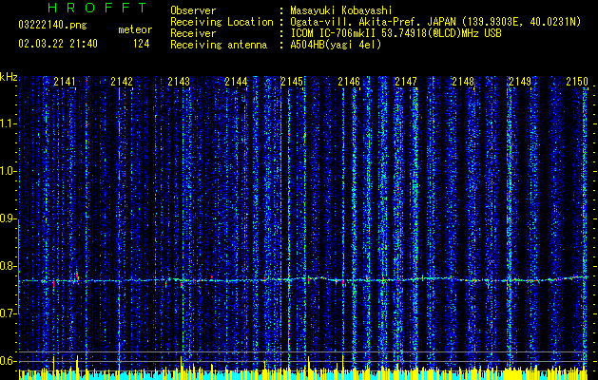Click the 2145 time marker
The width and height of the screenshot is (598, 380).
click(292, 83)
